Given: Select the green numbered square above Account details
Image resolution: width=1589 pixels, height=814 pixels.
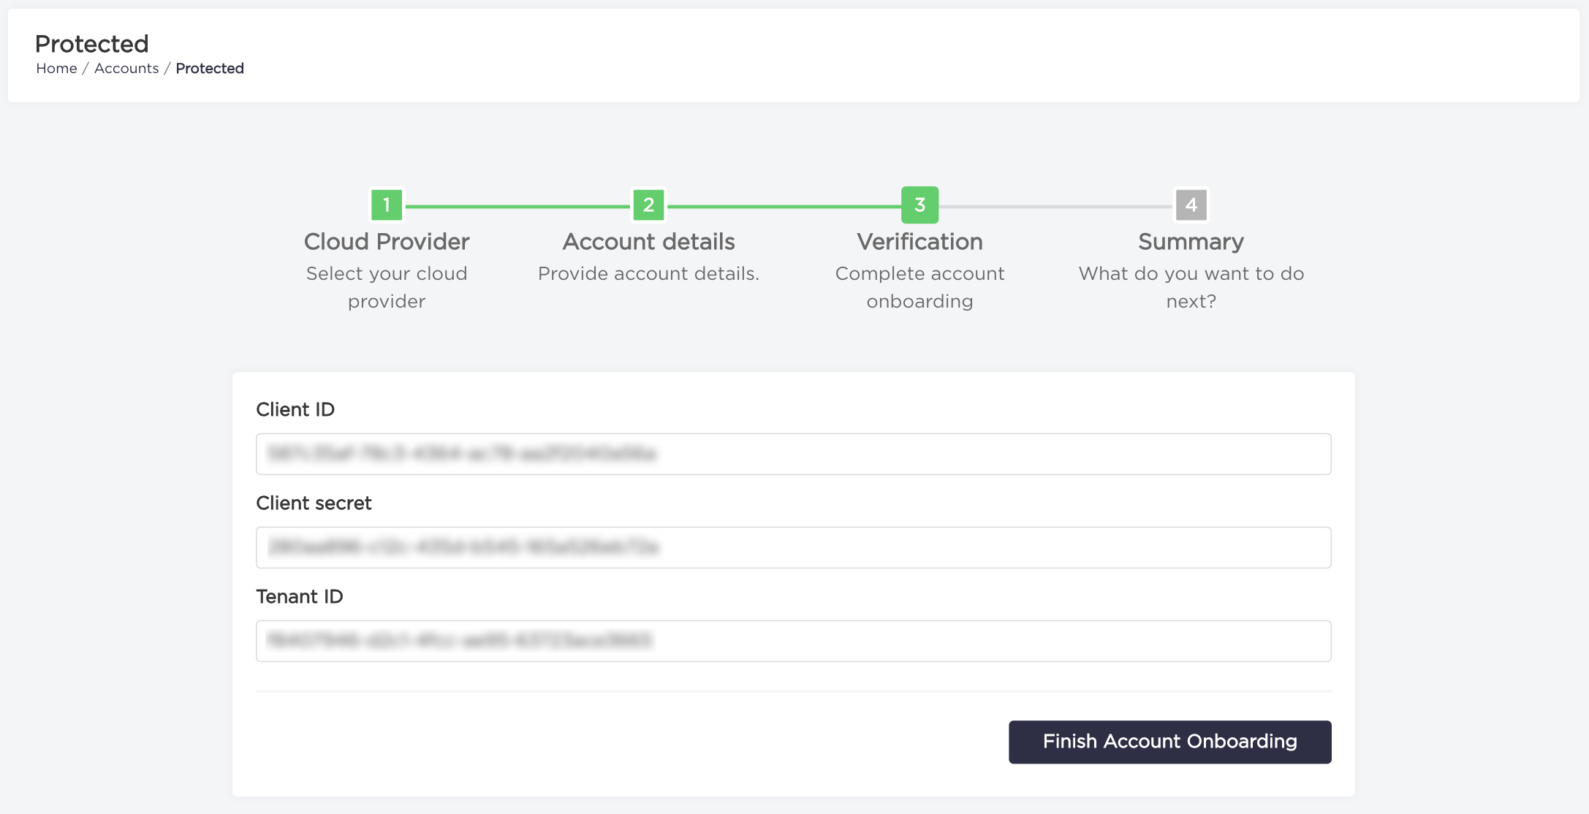Looking at the screenshot, I should (648, 205).
